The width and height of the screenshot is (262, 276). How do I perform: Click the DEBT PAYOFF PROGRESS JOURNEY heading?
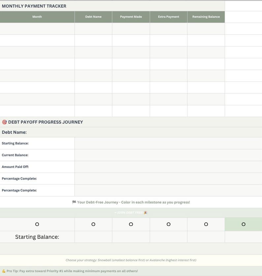[x=46, y=122]
